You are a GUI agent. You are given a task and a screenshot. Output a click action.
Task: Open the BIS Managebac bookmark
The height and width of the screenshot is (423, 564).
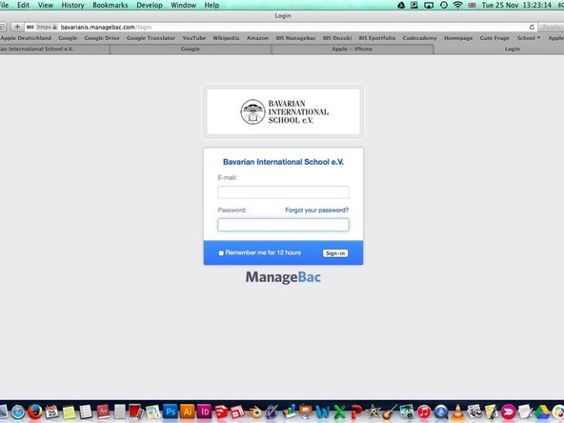click(295, 38)
